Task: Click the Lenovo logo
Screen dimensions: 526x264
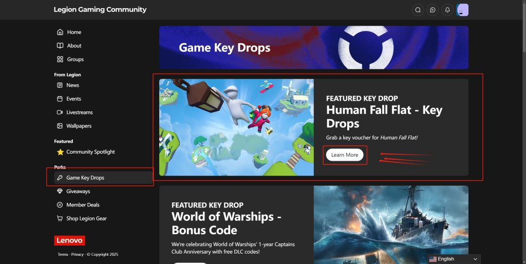Action: point(69,240)
